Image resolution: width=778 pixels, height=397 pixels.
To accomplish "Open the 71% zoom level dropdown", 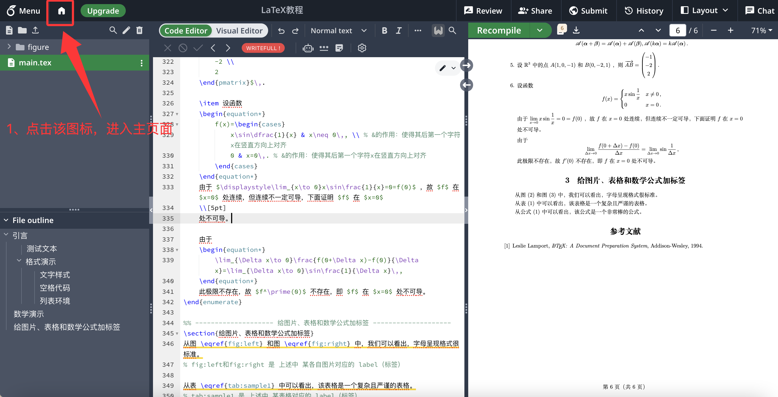I will tap(761, 30).
